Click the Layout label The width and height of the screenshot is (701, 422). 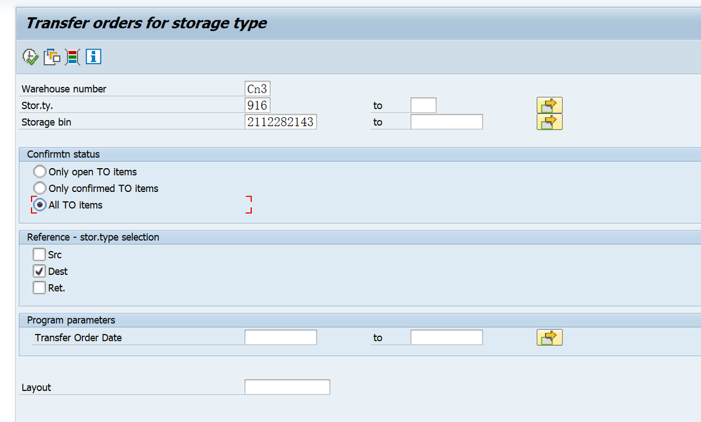click(x=36, y=388)
